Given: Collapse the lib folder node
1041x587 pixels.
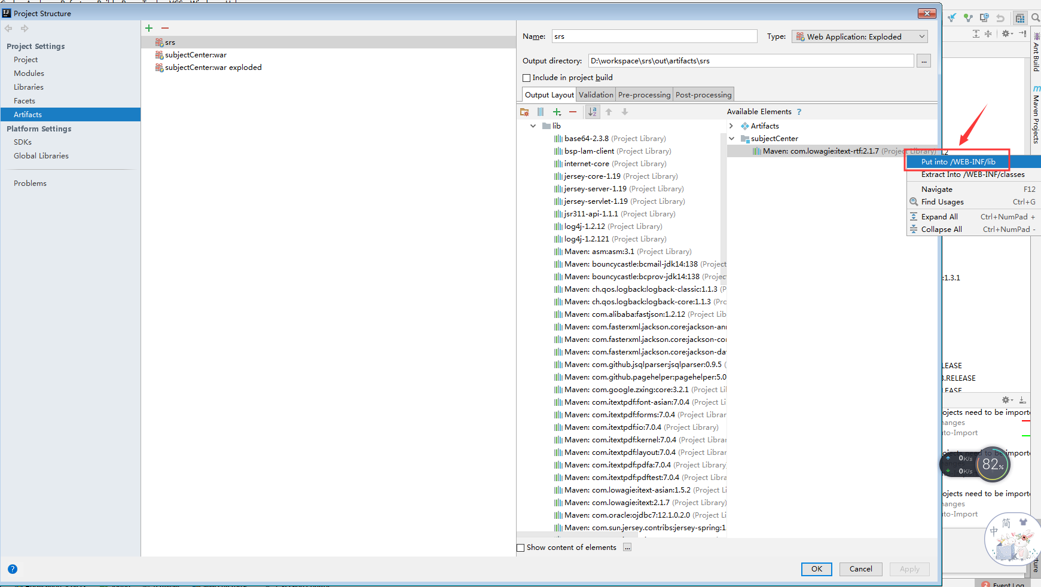Looking at the screenshot, I should click(x=533, y=126).
